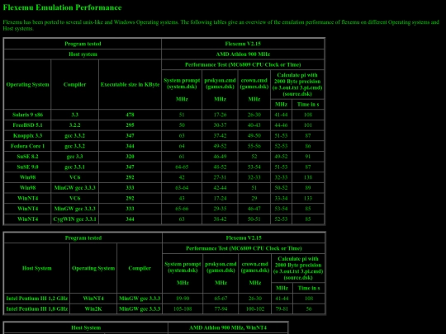Click the 89-90 system prompt value
The width and height of the screenshot is (446, 334).
(183, 299)
